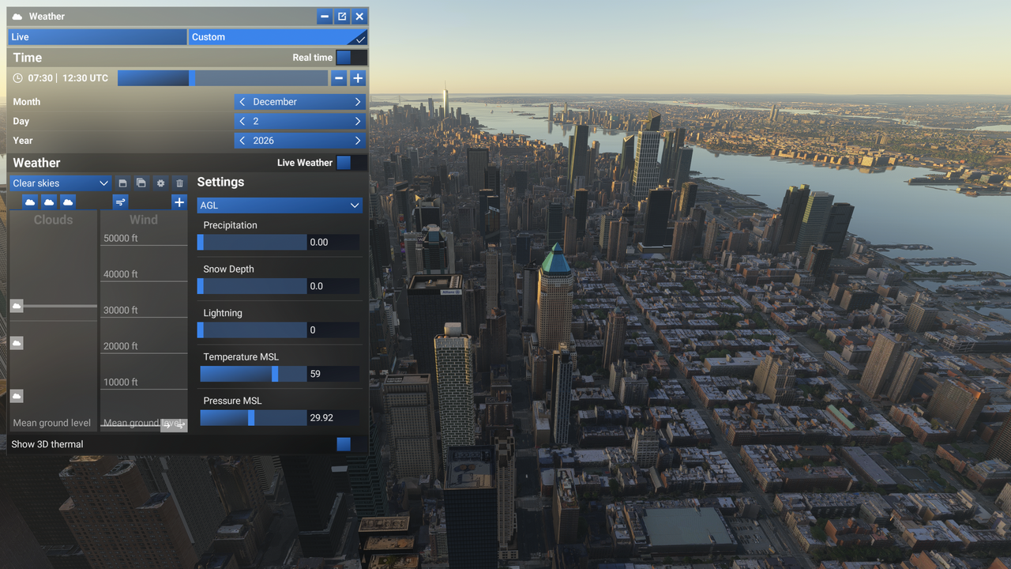This screenshot has width=1011, height=569.
Task: Decrease time with the minus button
Action: click(x=339, y=78)
